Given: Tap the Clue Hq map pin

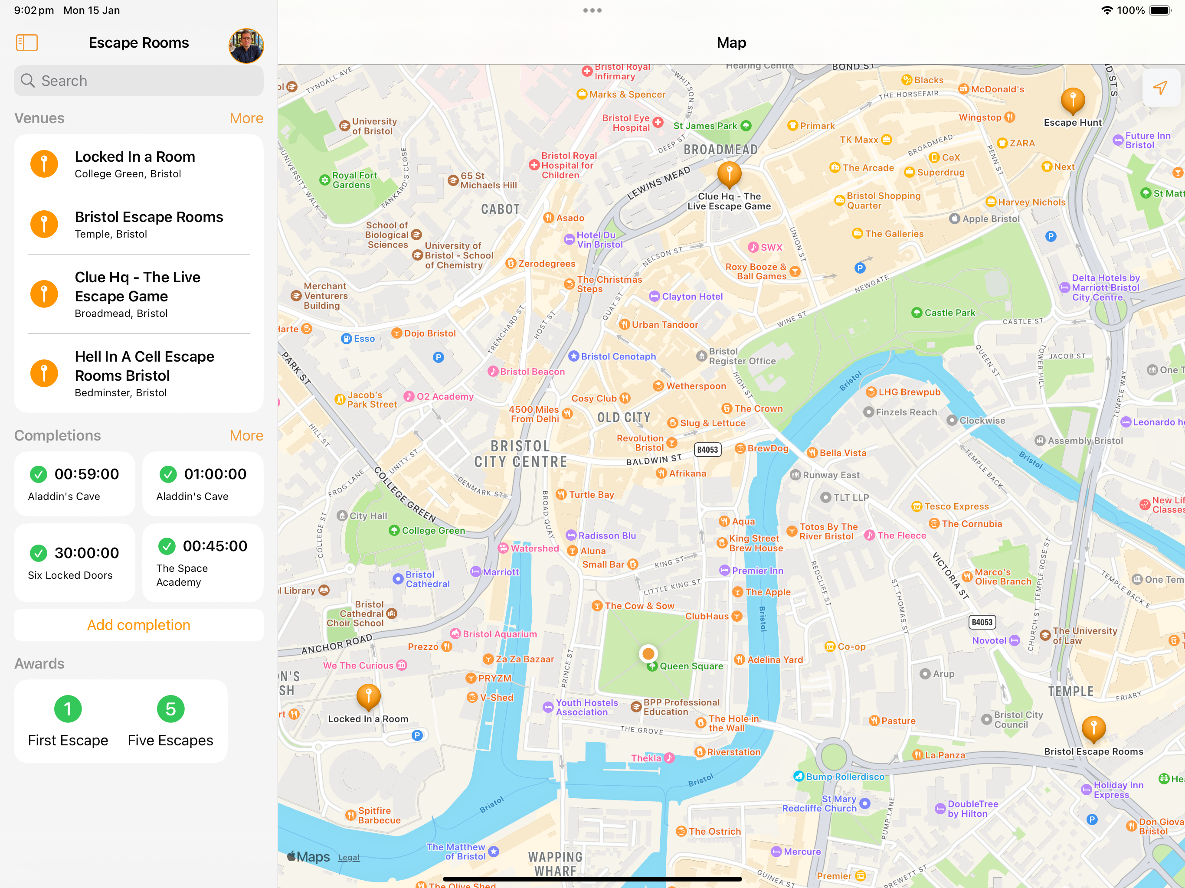Looking at the screenshot, I should (x=729, y=175).
